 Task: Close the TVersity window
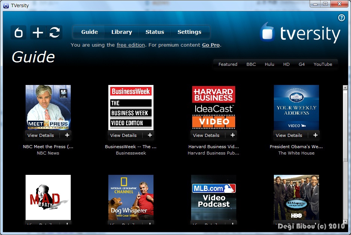pyautogui.click(x=339, y=4)
